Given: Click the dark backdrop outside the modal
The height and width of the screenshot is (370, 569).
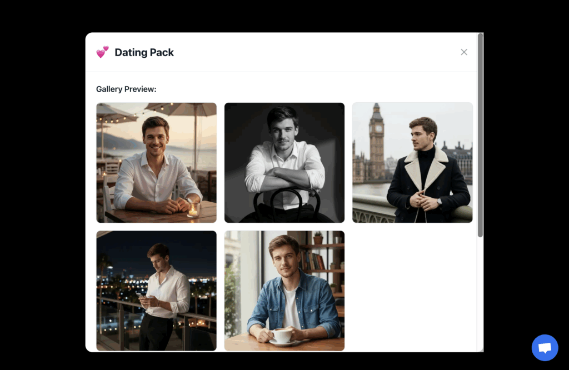Looking at the screenshot, I should coord(39,183).
